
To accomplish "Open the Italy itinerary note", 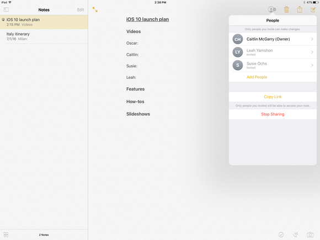I will point(44,36).
